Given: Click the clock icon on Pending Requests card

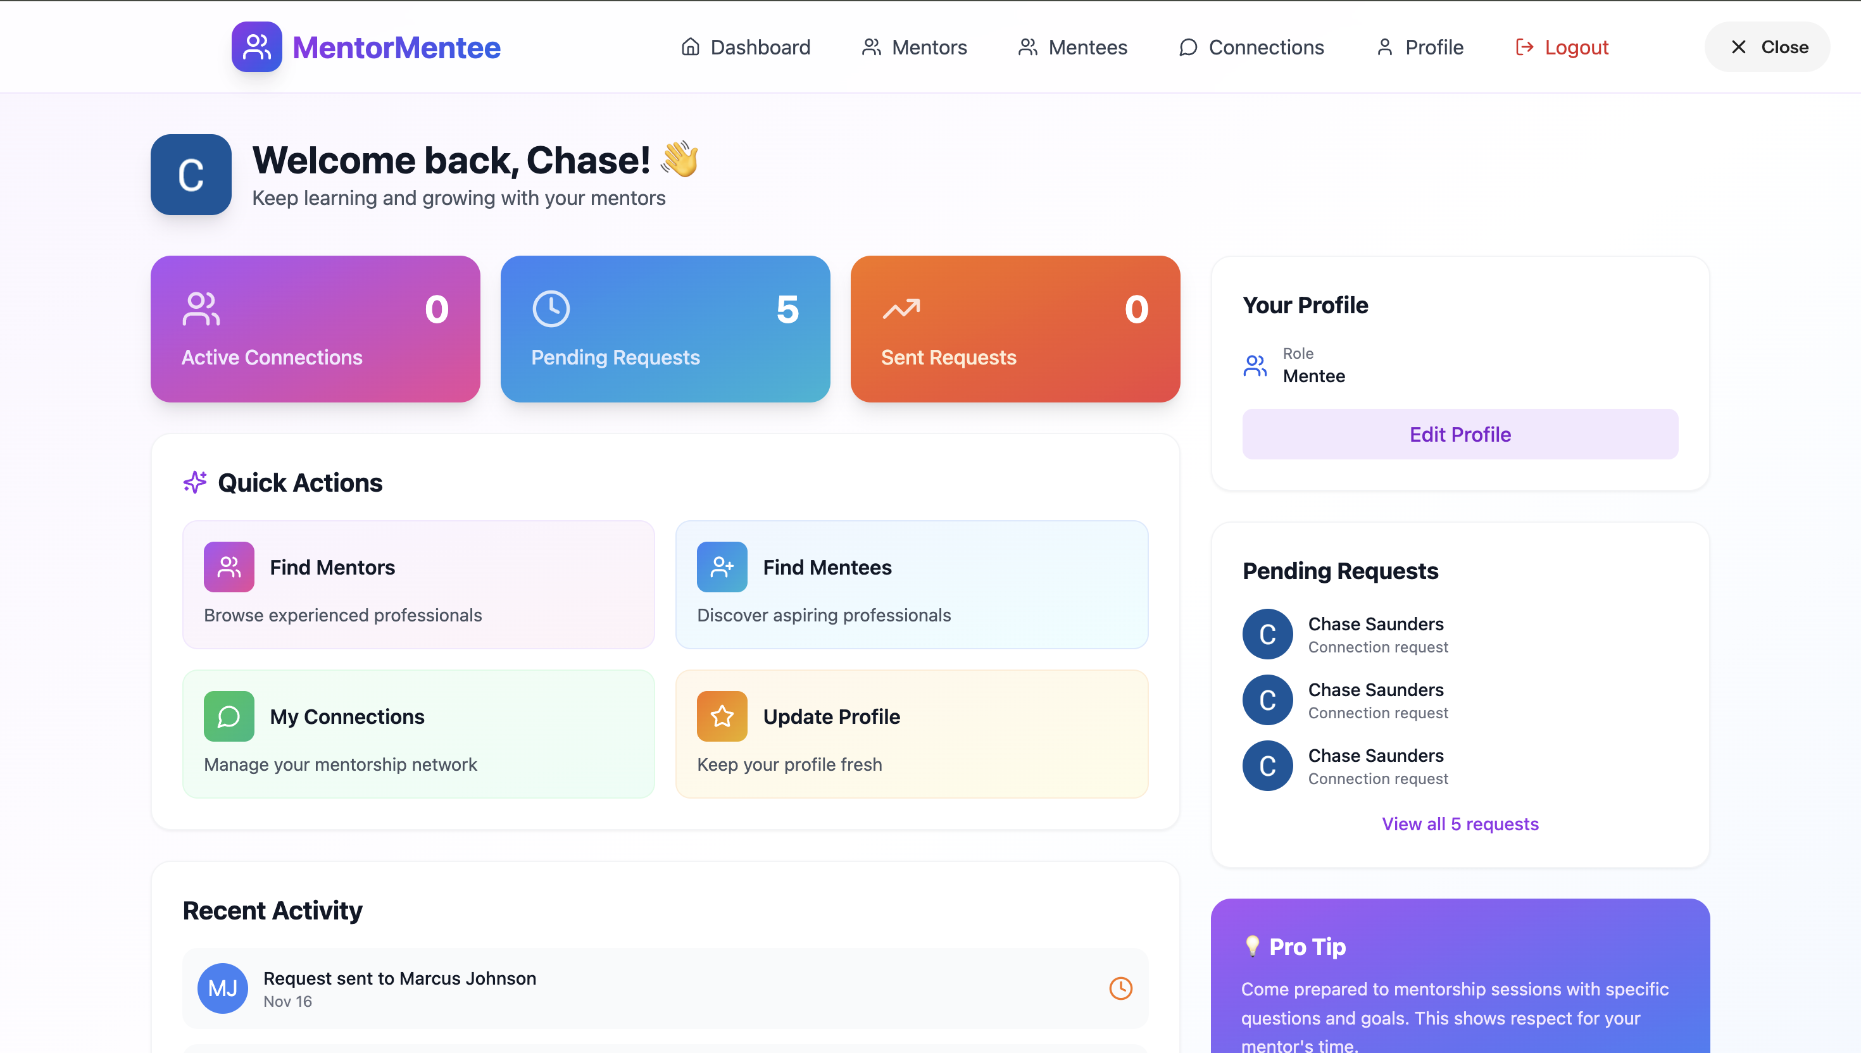Looking at the screenshot, I should point(551,309).
